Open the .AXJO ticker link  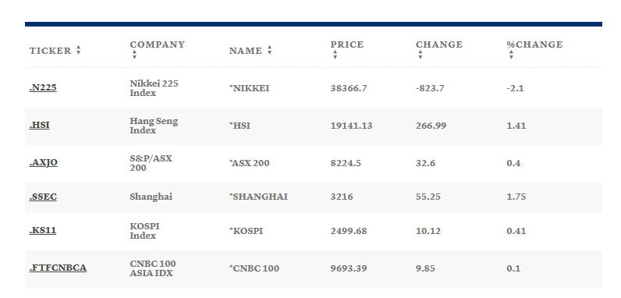[43, 163]
